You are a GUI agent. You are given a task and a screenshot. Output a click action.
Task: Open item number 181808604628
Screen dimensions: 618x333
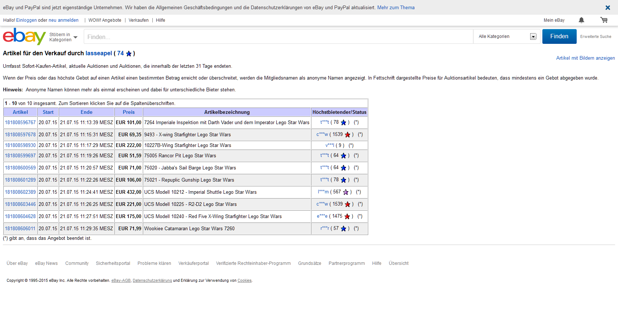pyautogui.click(x=20, y=217)
